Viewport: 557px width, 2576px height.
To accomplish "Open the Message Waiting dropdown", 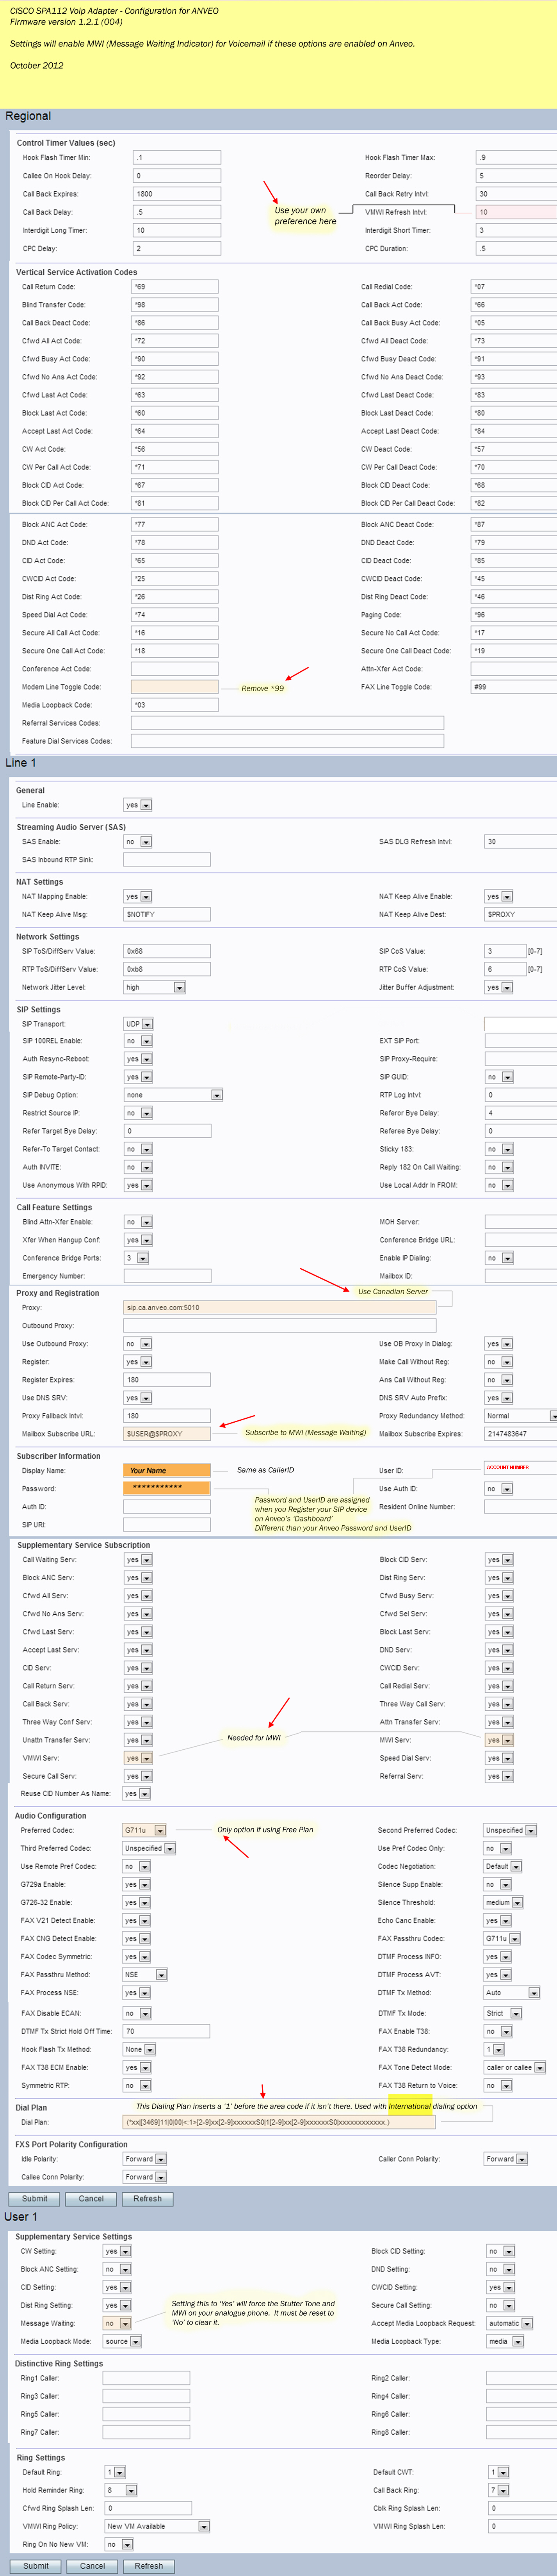I will pyautogui.click(x=117, y=2323).
